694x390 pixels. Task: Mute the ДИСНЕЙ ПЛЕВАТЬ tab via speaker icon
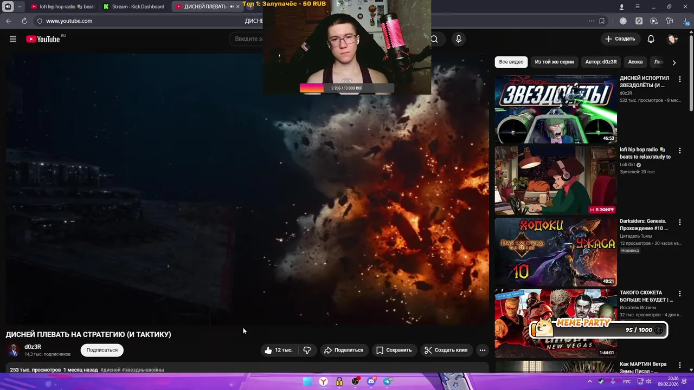click(x=232, y=6)
